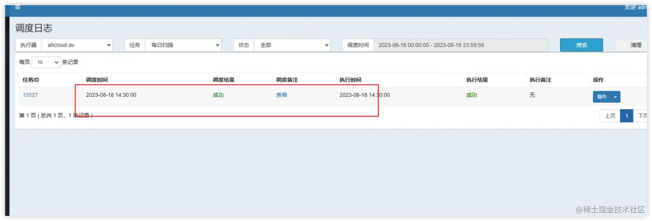This screenshot has height=221, width=652.
Task: Click the 调度时间 date range field
Action: 461,45
